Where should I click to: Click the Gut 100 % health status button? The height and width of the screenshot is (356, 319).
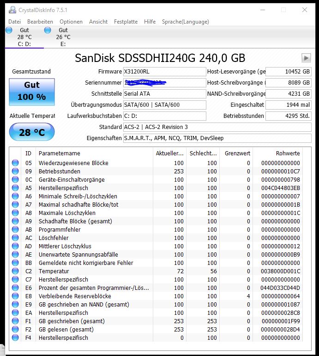coord(32,92)
